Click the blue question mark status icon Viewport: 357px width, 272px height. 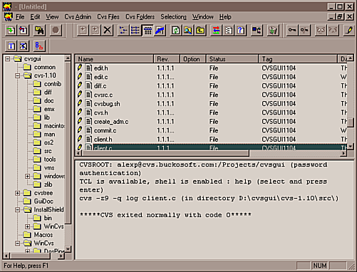point(240,30)
